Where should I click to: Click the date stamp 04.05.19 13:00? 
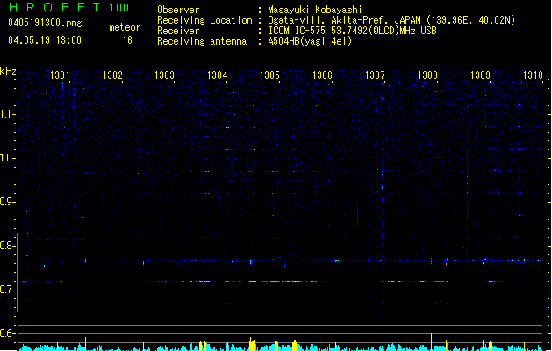tap(45, 40)
